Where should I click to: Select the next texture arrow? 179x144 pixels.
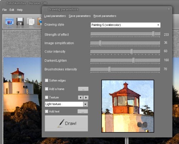pos(86,97)
